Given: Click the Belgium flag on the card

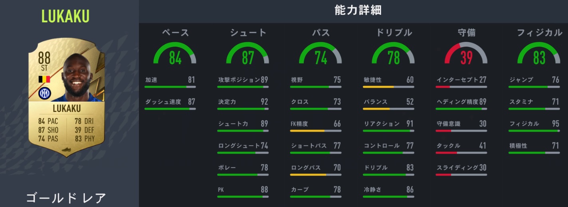Looking at the screenshot, I should point(44,79).
